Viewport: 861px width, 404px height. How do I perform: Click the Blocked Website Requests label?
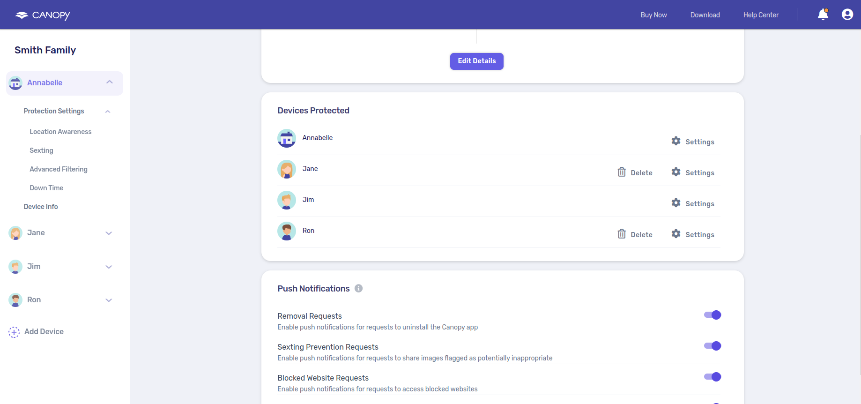click(x=323, y=378)
